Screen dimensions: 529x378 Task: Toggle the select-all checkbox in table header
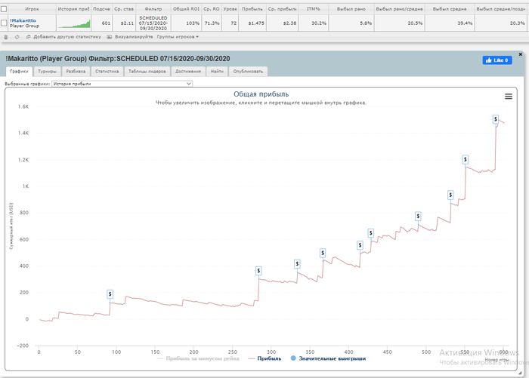(x=4, y=9)
